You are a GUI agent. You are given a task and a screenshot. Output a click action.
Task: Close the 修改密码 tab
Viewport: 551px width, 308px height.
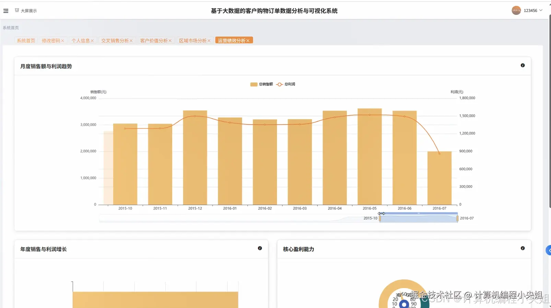point(62,41)
